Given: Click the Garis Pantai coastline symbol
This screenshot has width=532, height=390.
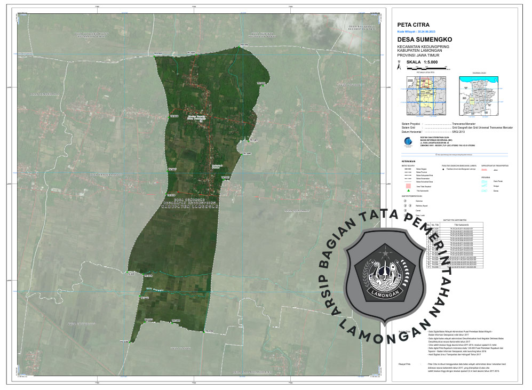Looking at the screenshot, I should 485,180.
